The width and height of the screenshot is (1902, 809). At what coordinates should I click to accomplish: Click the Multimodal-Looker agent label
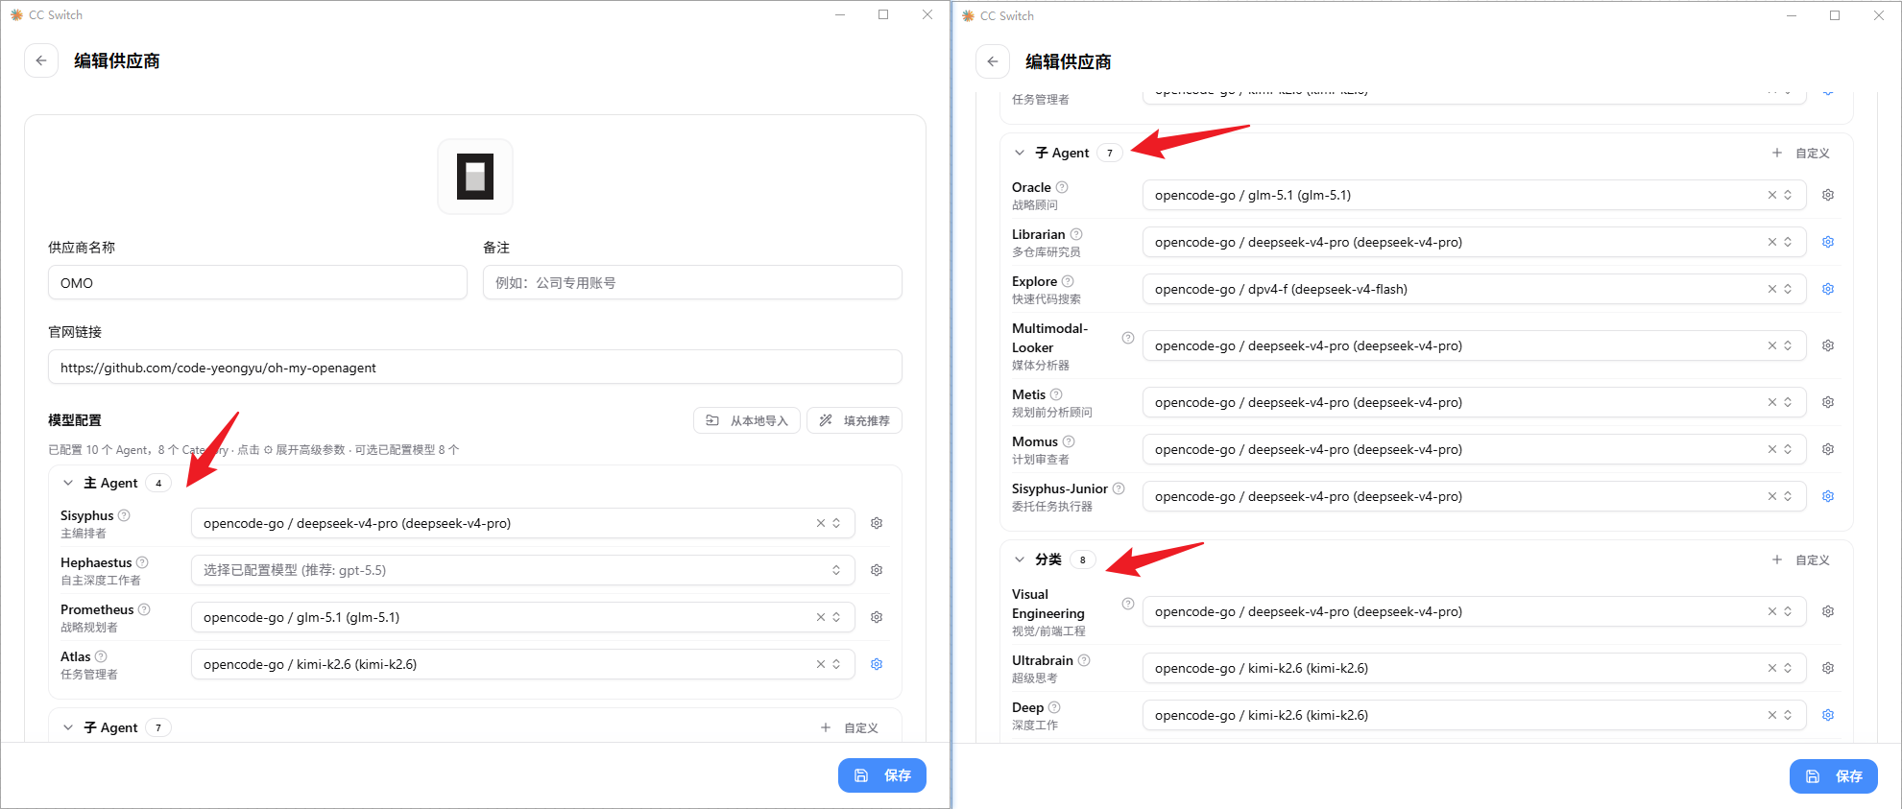(1050, 338)
